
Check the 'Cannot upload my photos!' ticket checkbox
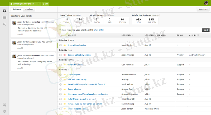coord(61,55)
